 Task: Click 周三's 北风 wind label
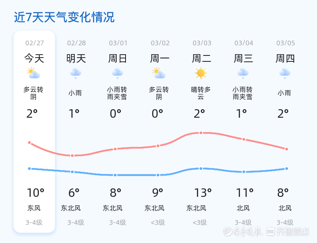tap(243, 208)
